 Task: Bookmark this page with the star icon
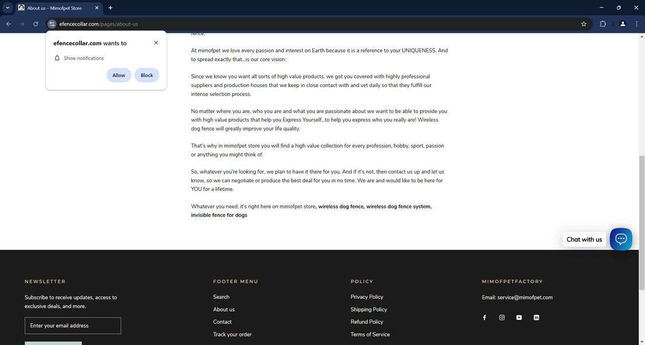(583, 24)
